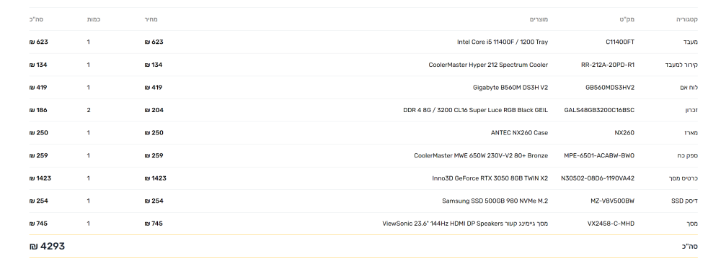Viewport: 721px width, 266px height.
Task: Click SKU GALS48GB3200C16BSC
Action: pyautogui.click(x=599, y=110)
